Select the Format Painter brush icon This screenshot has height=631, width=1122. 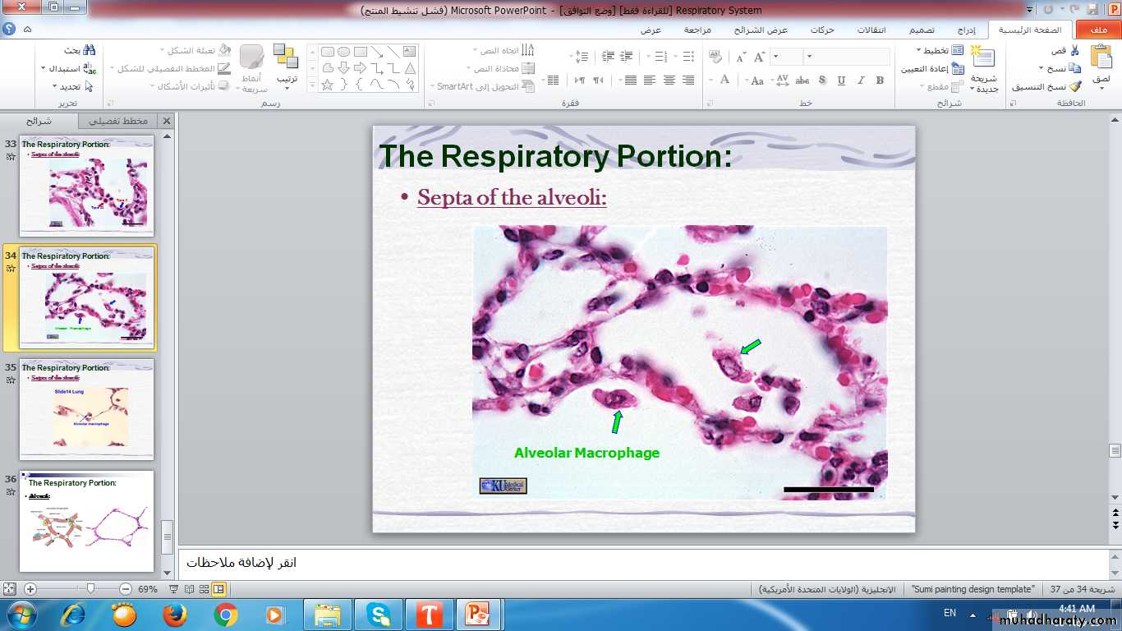click(x=1074, y=86)
